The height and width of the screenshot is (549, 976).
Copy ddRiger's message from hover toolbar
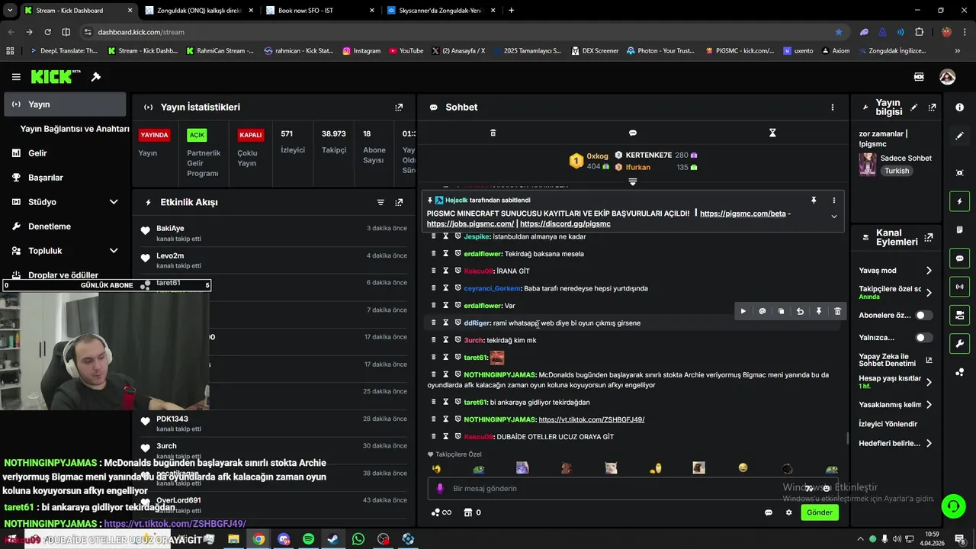(781, 311)
